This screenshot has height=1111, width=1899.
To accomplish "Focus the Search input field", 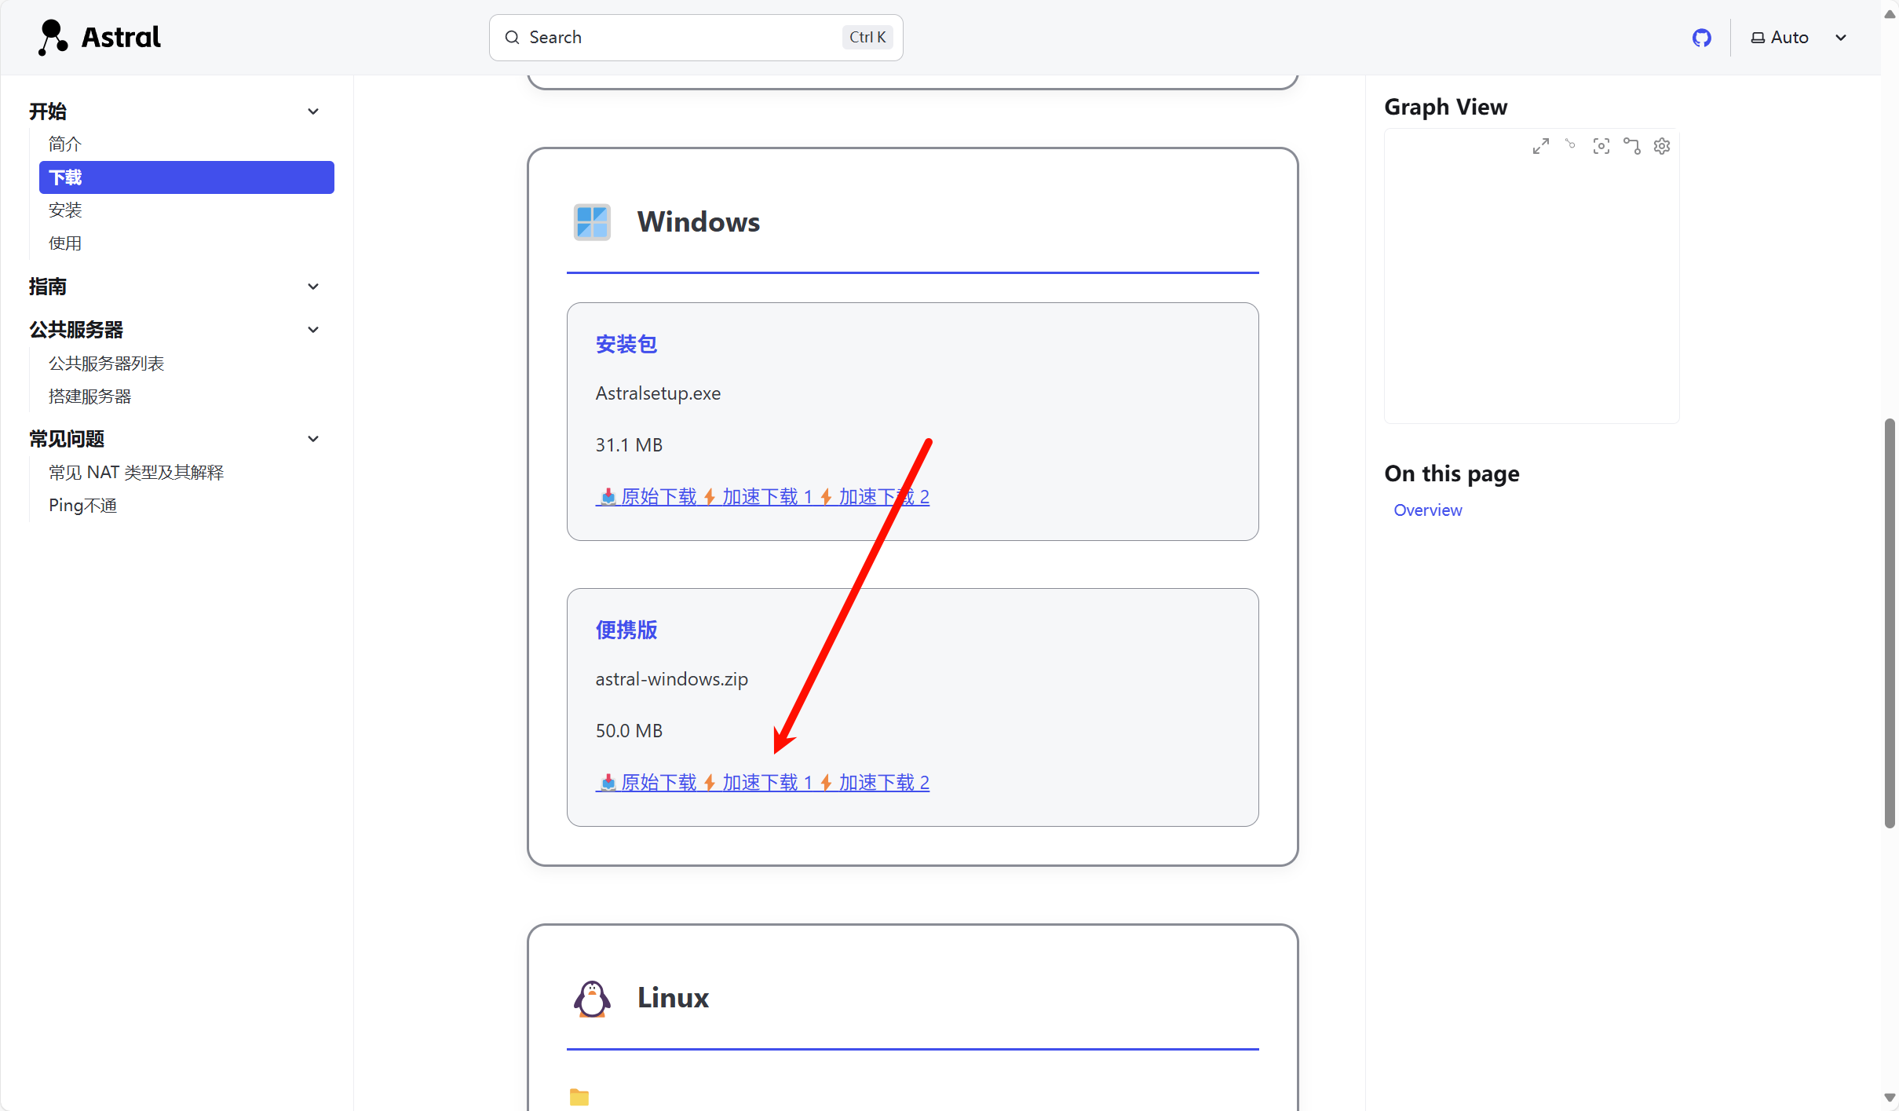I will point(696,38).
